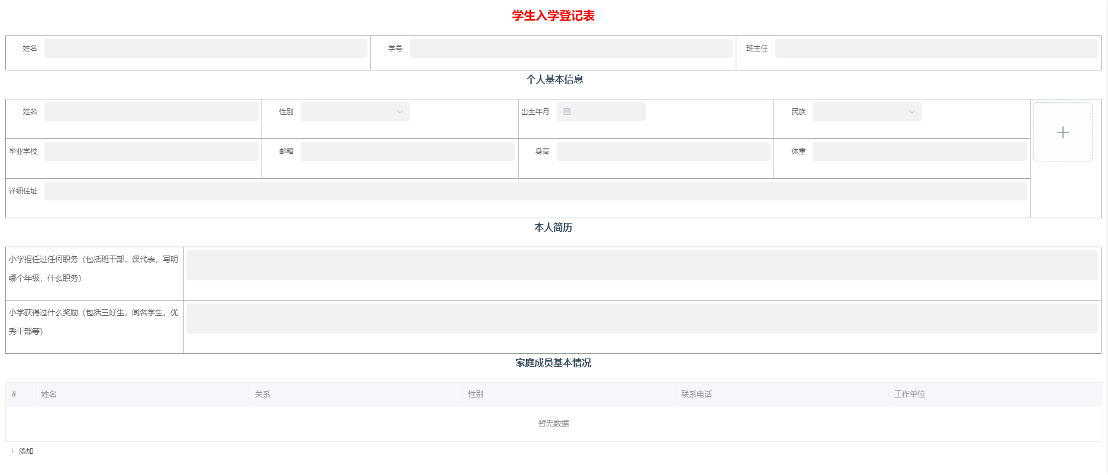1108x475 pixels.
Task: Click the plus icon to upload photo
Action: click(1062, 133)
